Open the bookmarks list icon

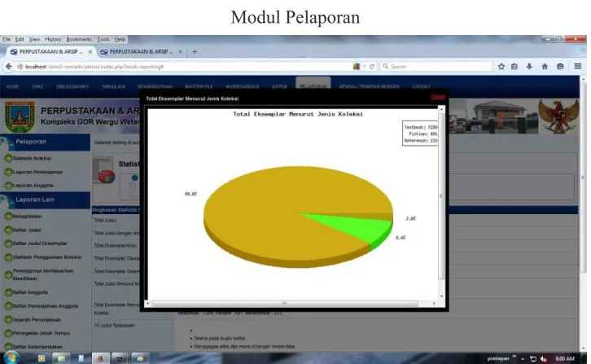pyautogui.click(x=514, y=67)
